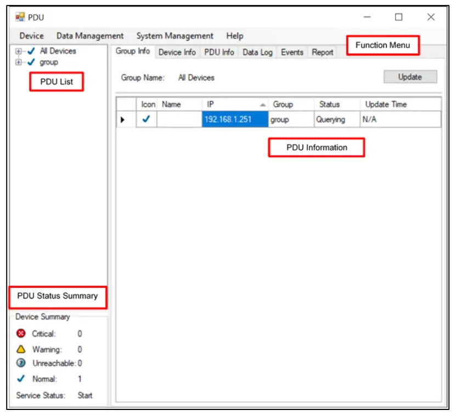
Task: Select All Devices in the tree
Action: [58, 51]
